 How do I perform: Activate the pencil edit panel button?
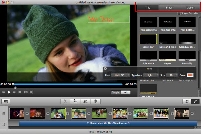point(195,102)
